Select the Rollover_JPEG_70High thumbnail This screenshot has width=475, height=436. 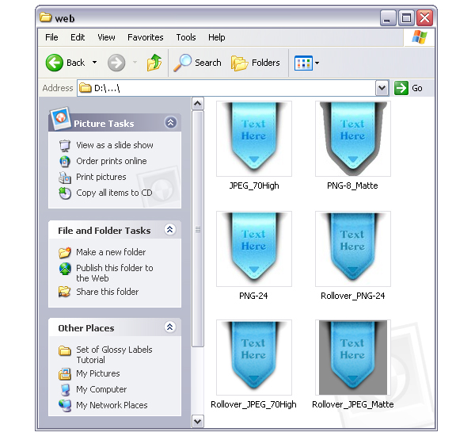(x=254, y=358)
